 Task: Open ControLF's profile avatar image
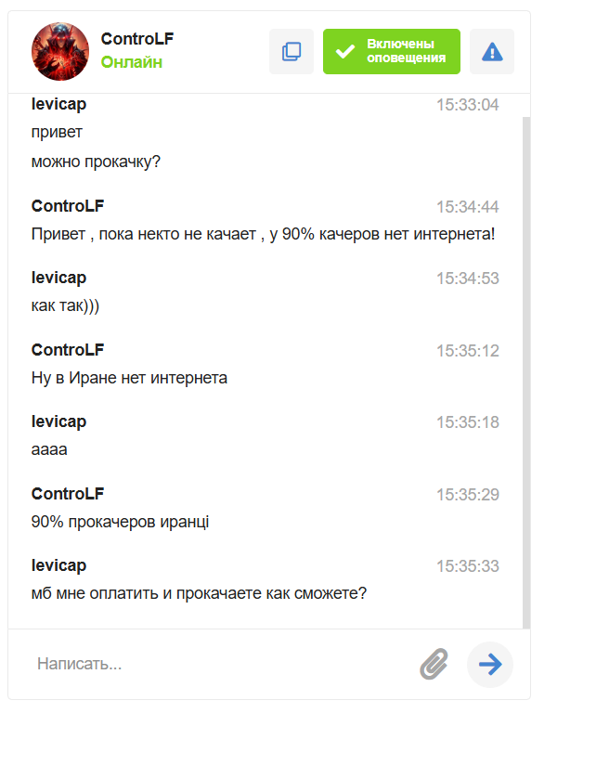pyautogui.click(x=59, y=51)
